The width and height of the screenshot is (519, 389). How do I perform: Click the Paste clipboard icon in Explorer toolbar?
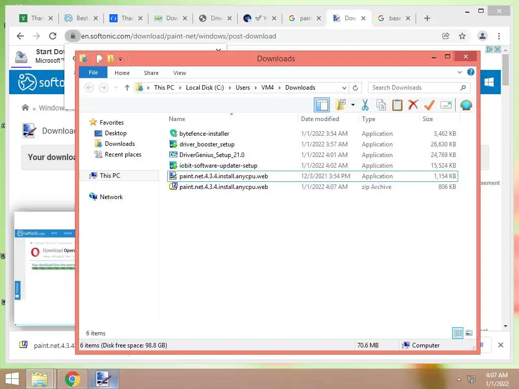pos(397,105)
